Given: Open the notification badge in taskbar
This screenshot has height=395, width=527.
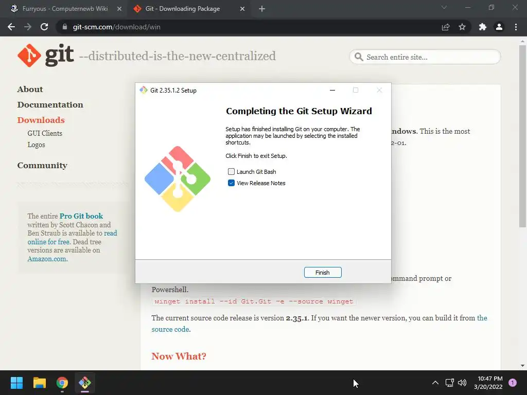Looking at the screenshot, I should [x=513, y=383].
